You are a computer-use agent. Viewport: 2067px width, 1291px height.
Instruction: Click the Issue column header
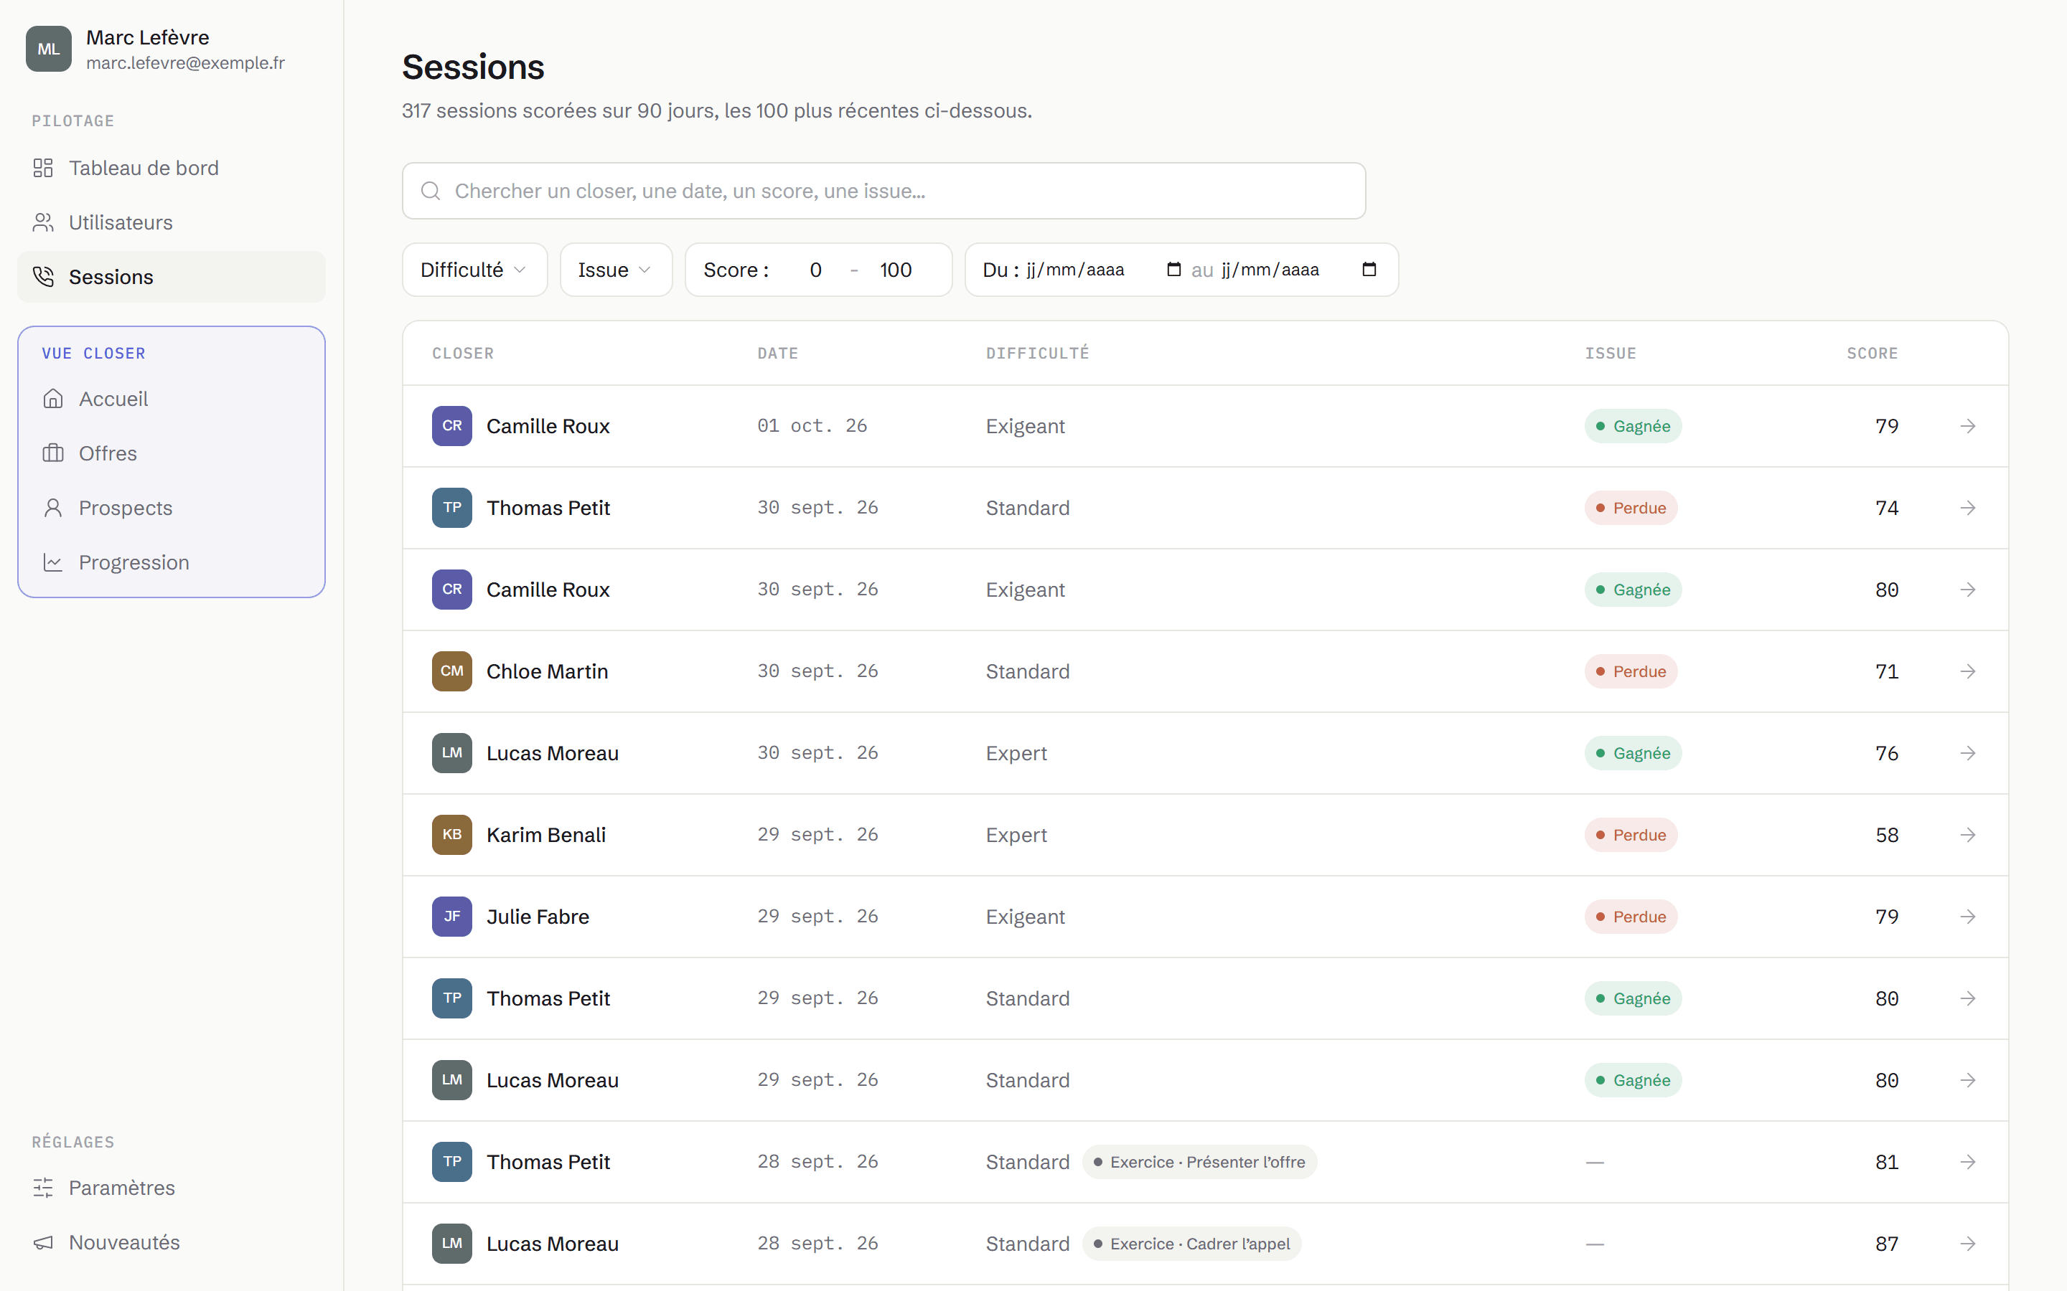(1610, 354)
